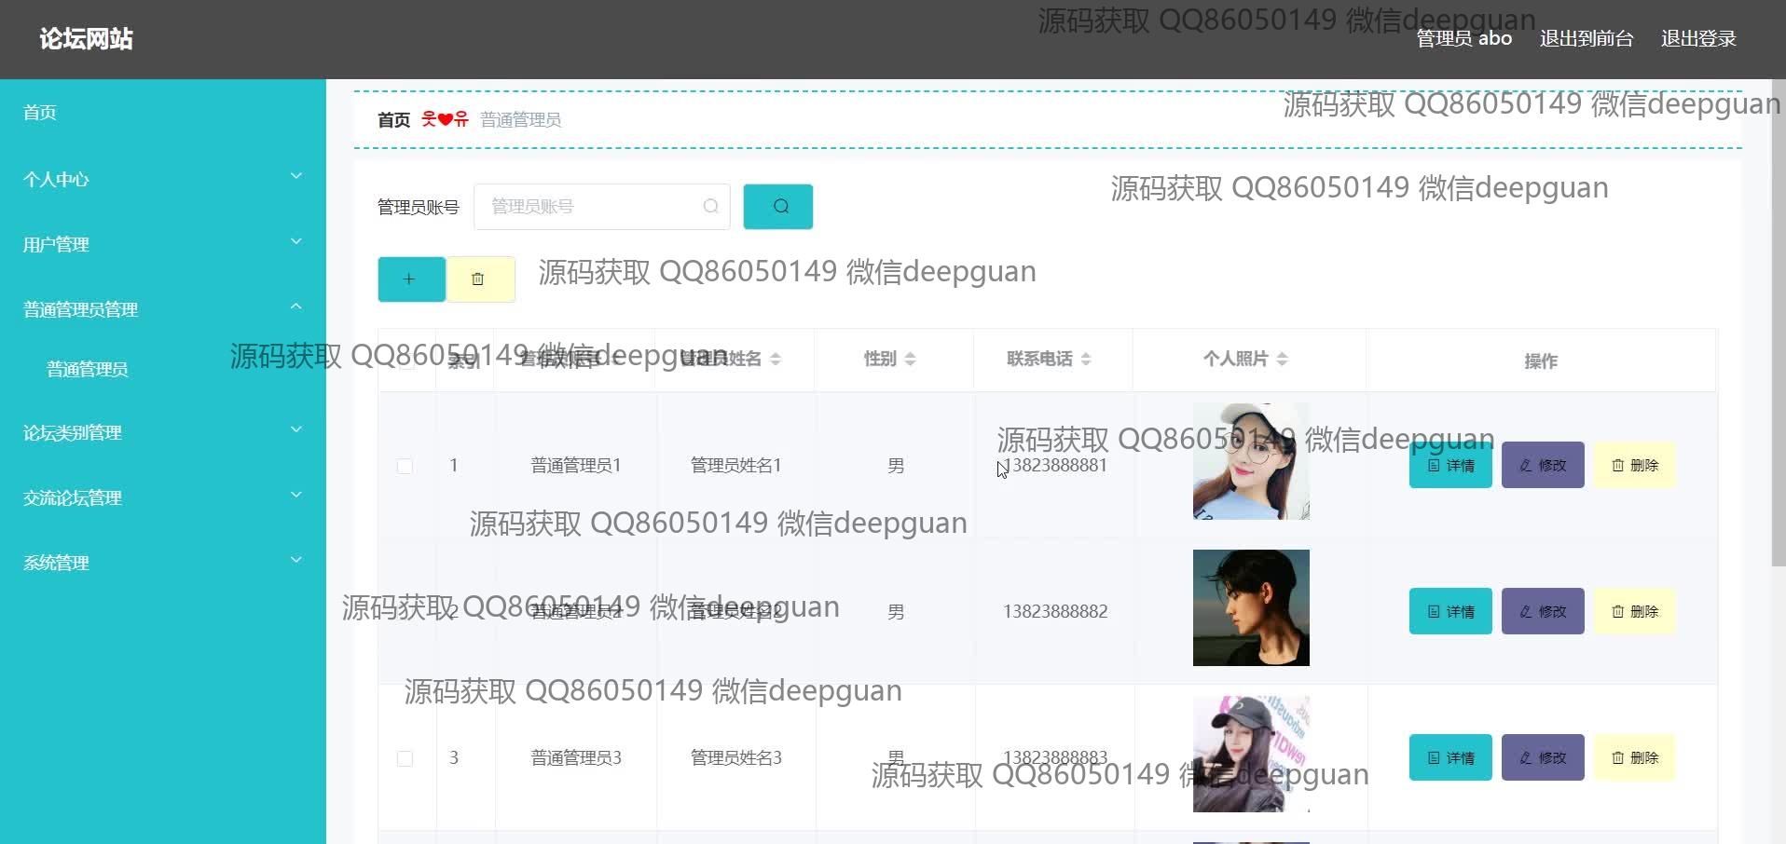Sort by 性别 column arrows
1786x844 pixels.
click(x=910, y=359)
